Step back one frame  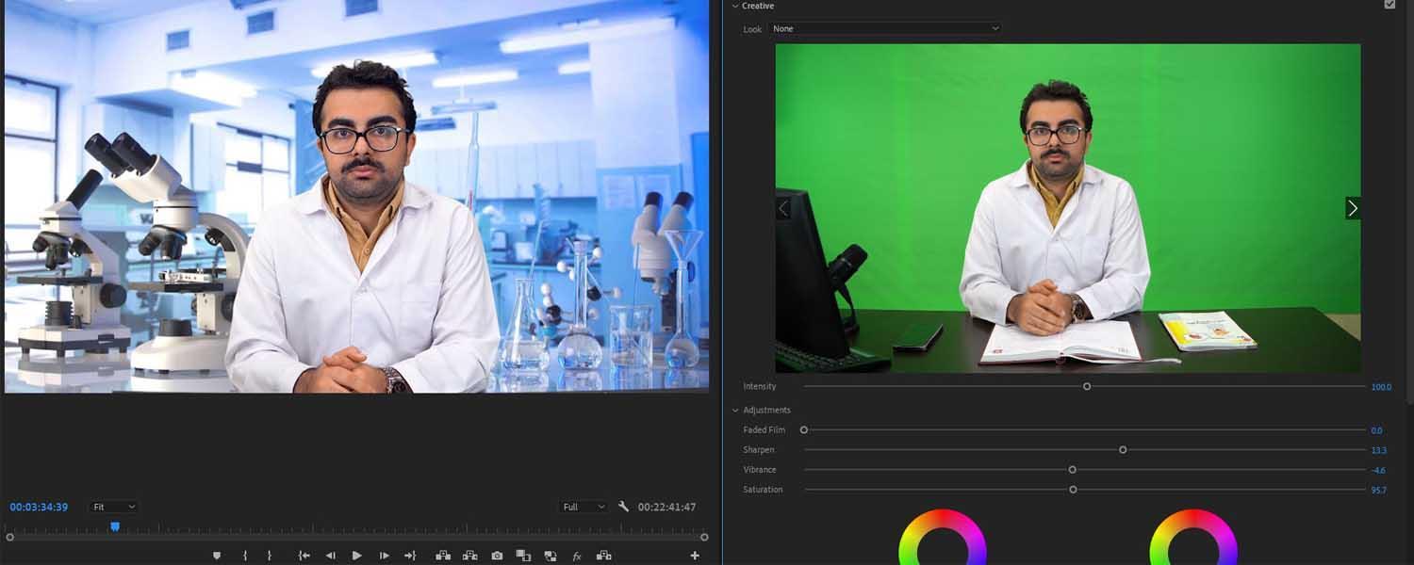tap(330, 556)
